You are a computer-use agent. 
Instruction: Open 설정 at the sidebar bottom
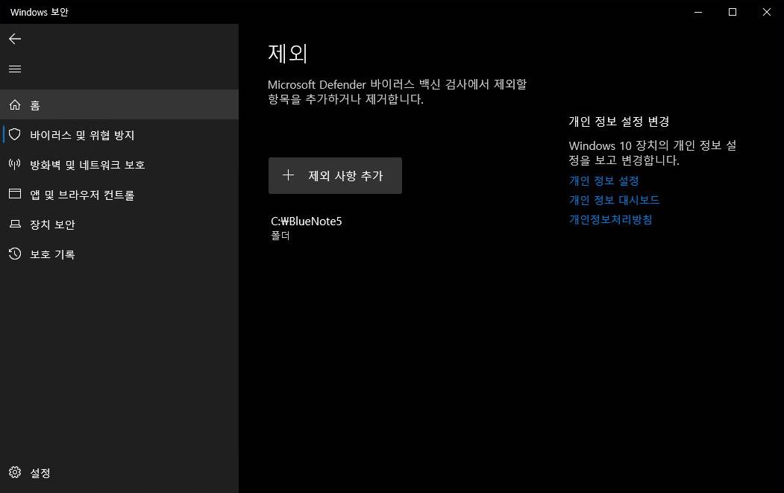pos(119,473)
